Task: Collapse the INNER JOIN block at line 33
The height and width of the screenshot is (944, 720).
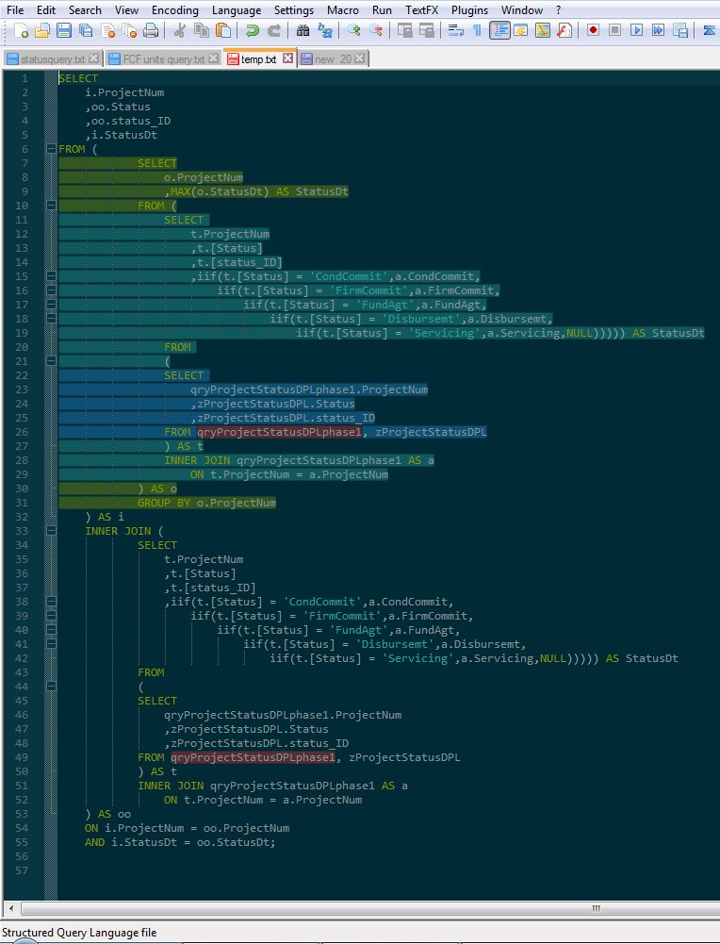Action: (51, 531)
